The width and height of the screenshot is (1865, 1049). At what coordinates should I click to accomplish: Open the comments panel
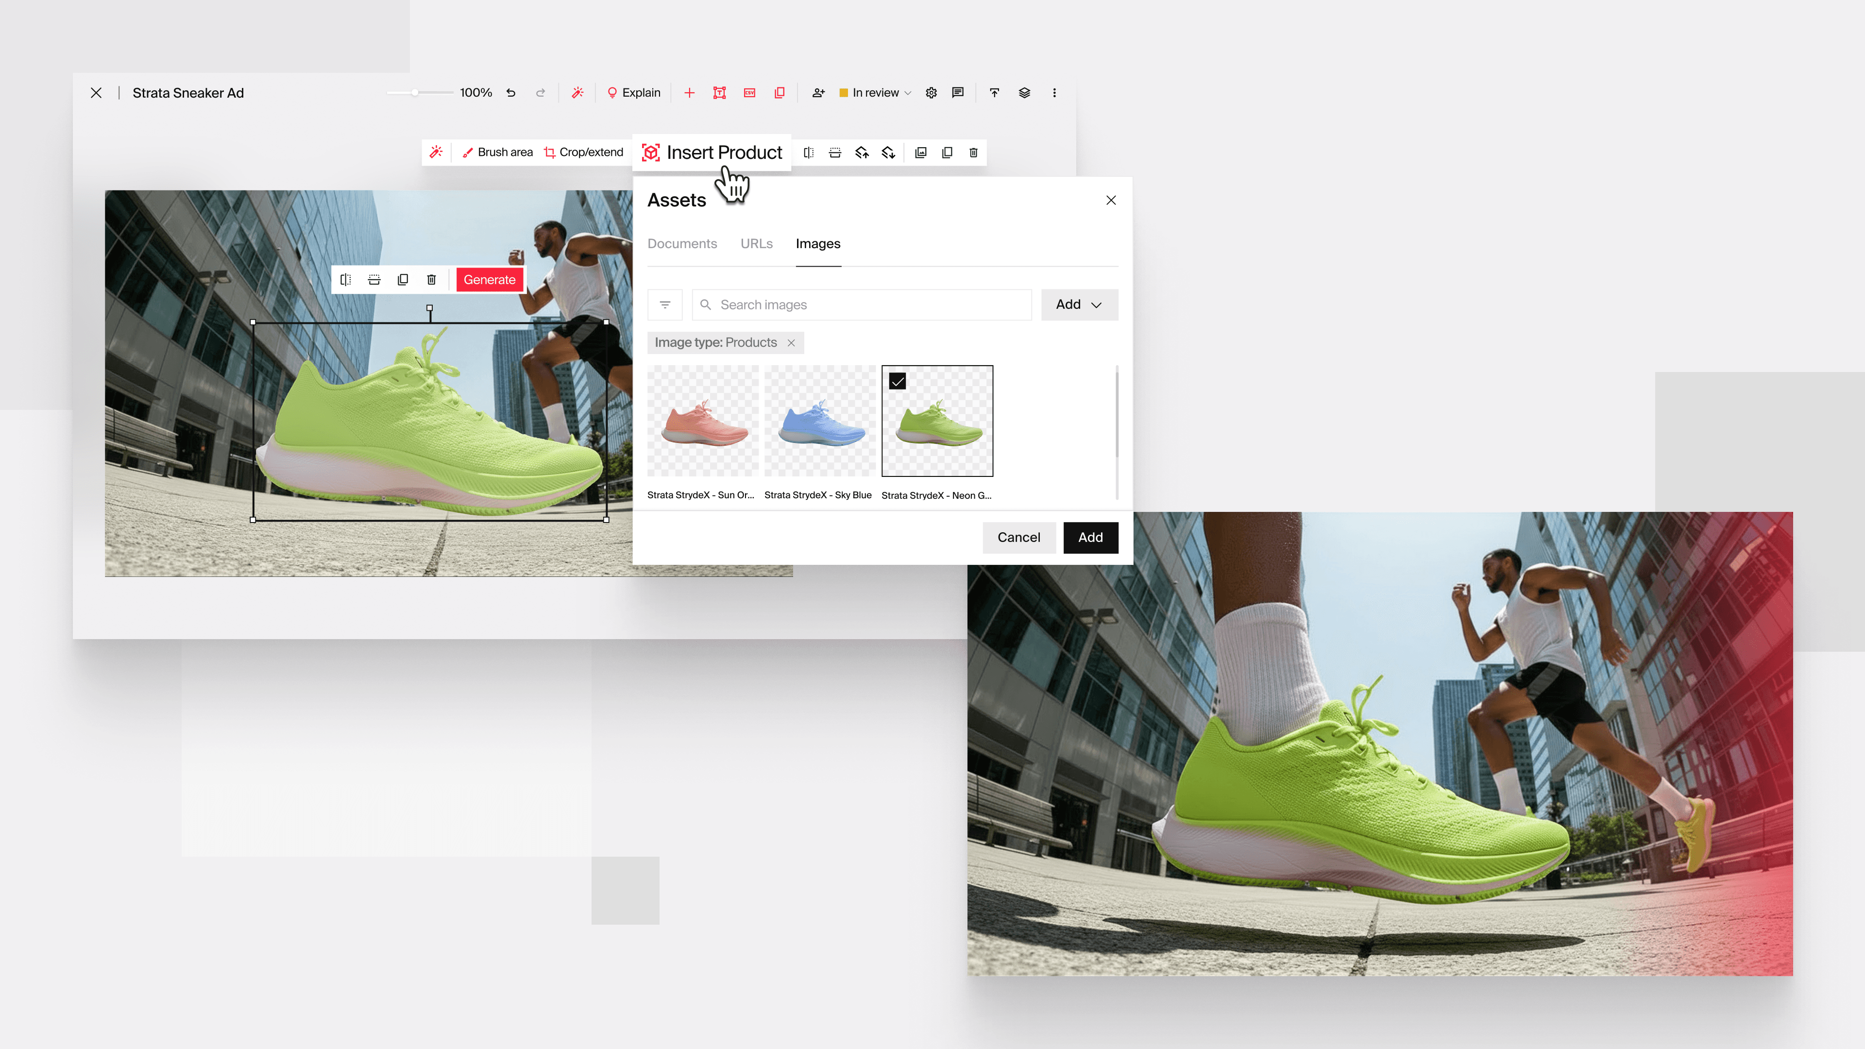(957, 93)
